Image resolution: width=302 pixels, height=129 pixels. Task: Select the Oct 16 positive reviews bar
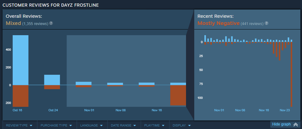tap(21, 60)
